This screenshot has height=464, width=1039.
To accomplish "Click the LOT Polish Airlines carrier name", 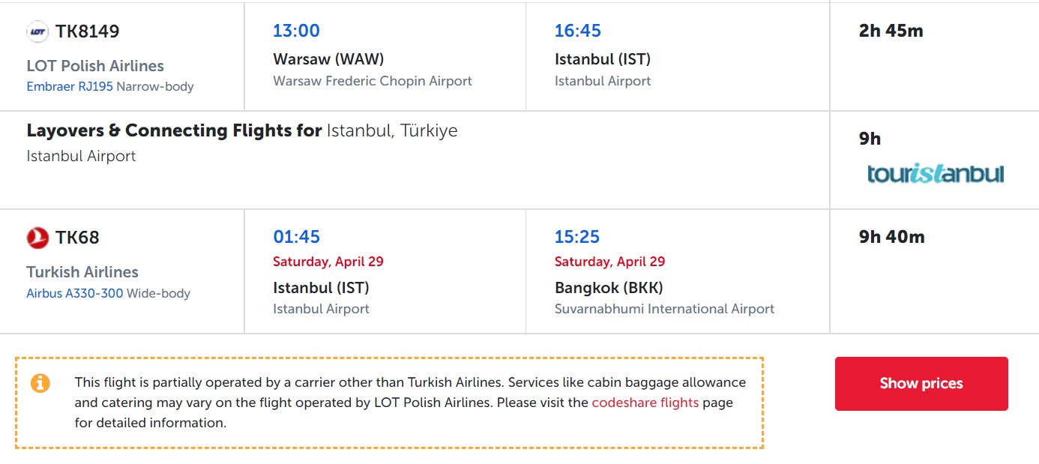I will coord(95,66).
